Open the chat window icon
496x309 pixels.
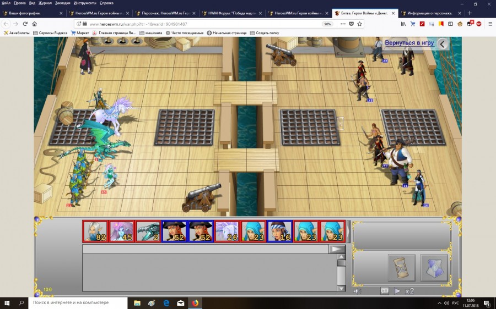385,291
